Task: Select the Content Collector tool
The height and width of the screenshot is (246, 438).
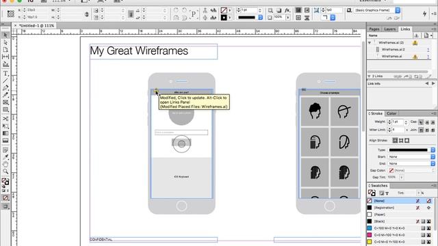Action: 5,64
